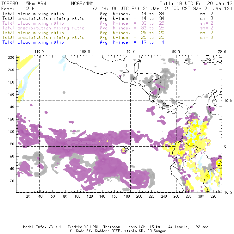Click the "KM: 2D Smagor" footer text
The image size is (234, 234).
[x=152, y=231]
